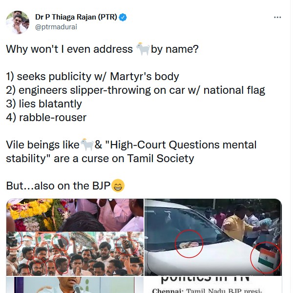The image size is (293, 293).
Task: Click the 'seeks publicity w/ Martyr's body' line
Action: [x=92, y=77]
